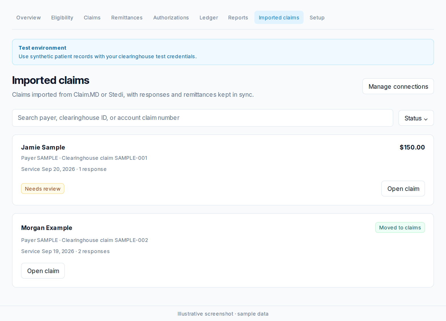This screenshot has height=321, width=446.
Task: Click the SAMPLE-002 clearinghouse claim line
Action: 85,240
